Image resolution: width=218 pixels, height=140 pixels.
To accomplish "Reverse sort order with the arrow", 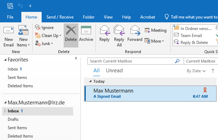I will click(213, 71).
